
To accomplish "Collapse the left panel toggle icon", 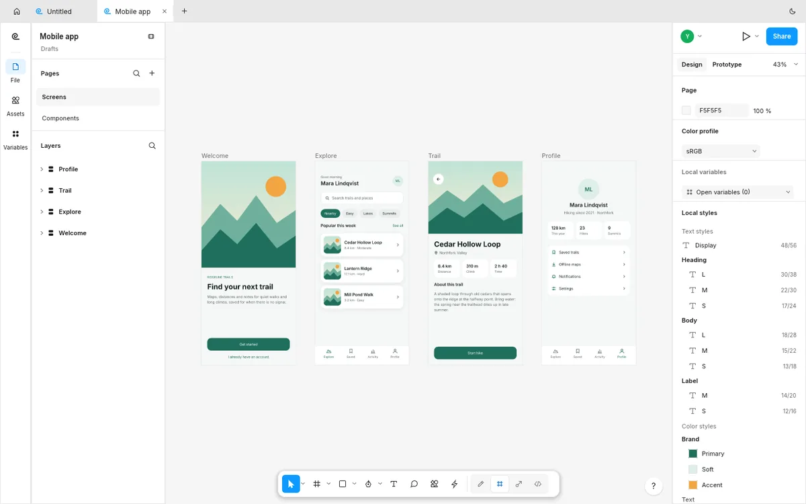I will click(x=151, y=36).
